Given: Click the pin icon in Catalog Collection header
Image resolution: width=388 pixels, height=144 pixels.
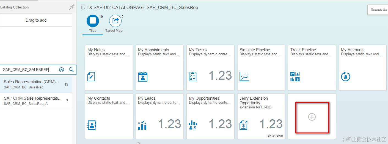Looking at the screenshot, I should pos(71,7).
